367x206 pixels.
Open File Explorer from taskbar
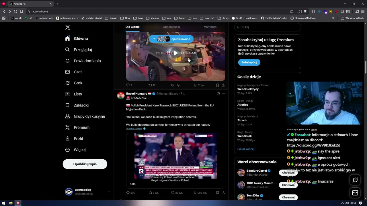11,203
